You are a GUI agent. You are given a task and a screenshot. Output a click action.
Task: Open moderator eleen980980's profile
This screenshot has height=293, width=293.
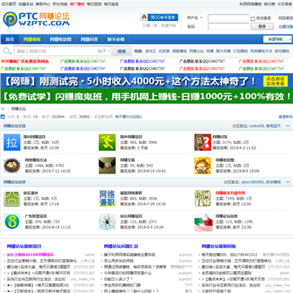click(252, 182)
